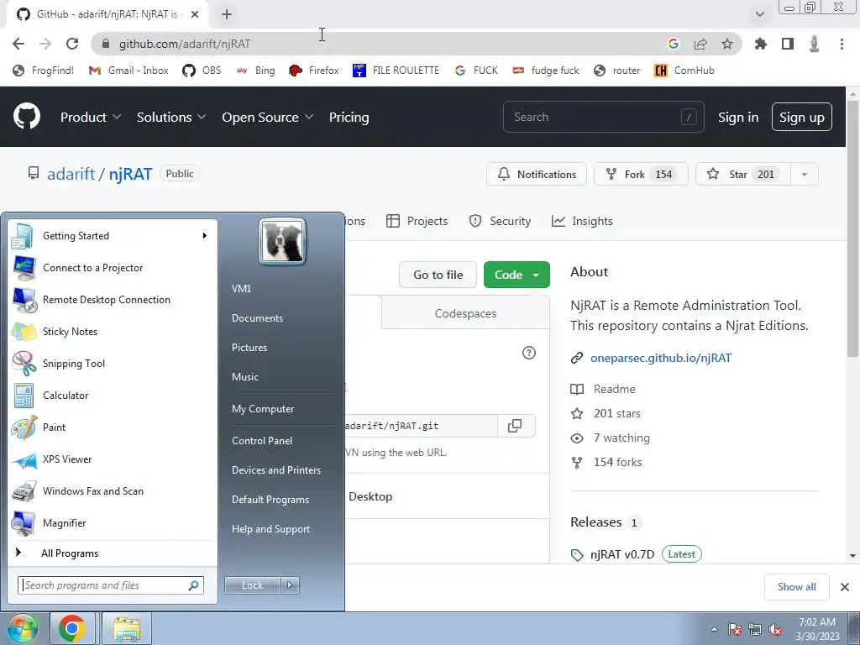Open the Security repository tab

tap(501, 221)
